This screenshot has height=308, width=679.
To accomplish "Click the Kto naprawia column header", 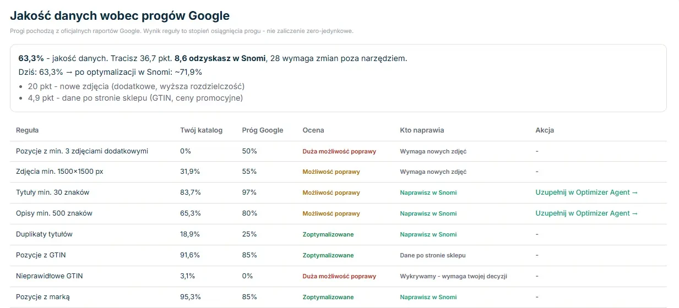I will click(x=422, y=130).
